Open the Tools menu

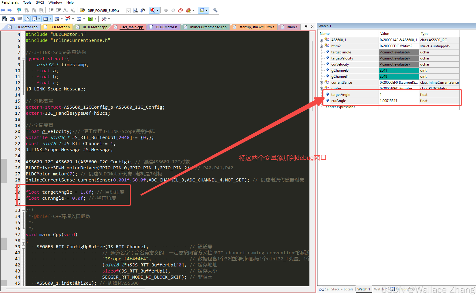[x=27, y=2]
